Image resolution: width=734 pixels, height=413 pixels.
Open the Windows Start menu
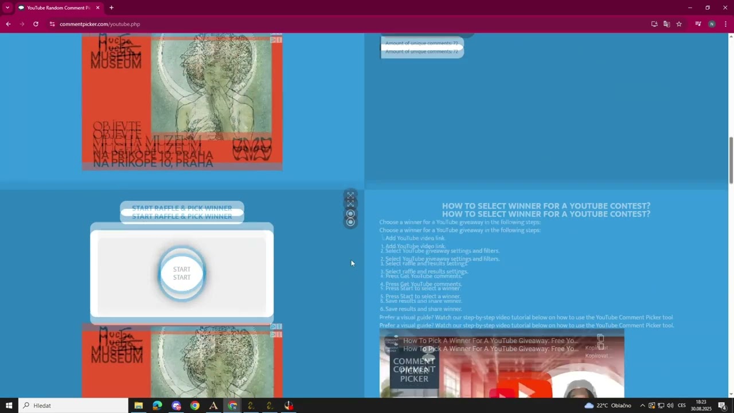[9, 406]
